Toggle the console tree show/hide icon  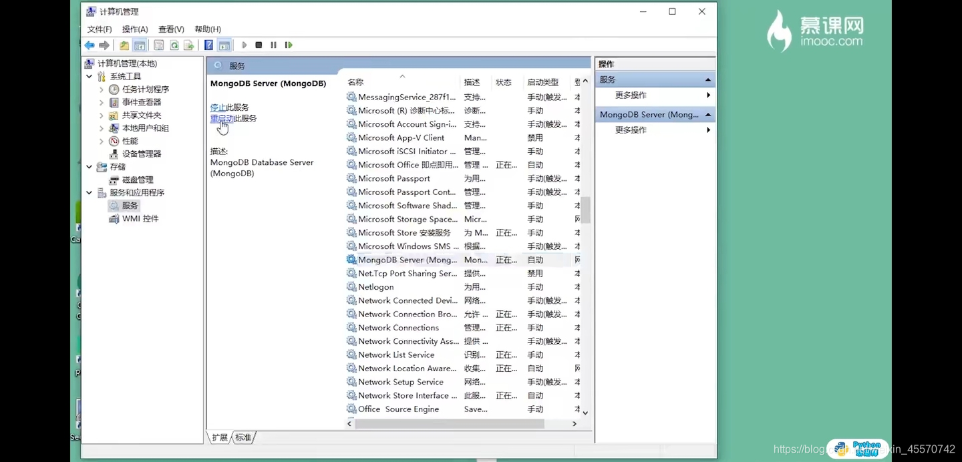(x=140, y=45)
